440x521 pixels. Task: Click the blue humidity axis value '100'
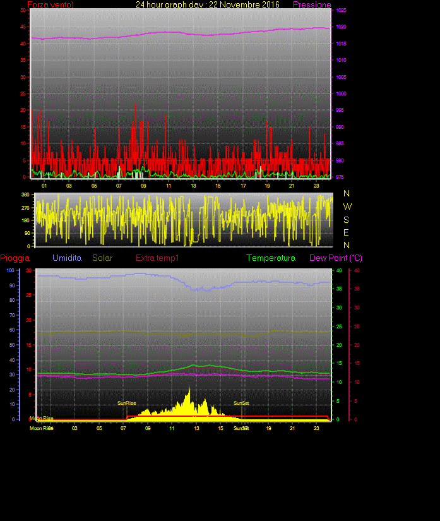pos(11,270)
